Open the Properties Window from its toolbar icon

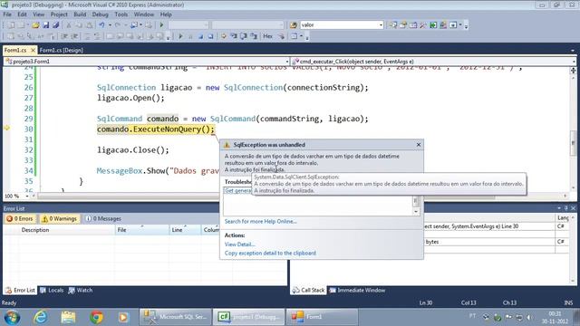click(403, 25)
